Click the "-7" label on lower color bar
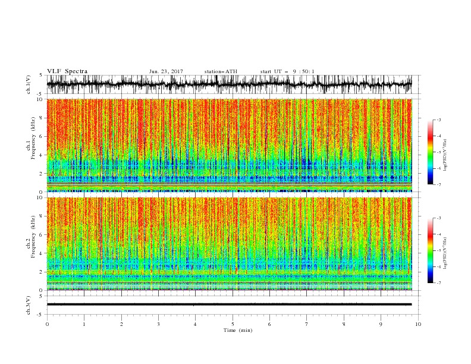This screenshot has height=364, width=471. [x=439, y=283]
